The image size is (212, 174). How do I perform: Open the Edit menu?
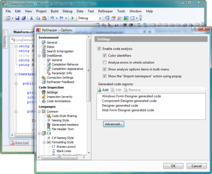pyautogui.click(x=18, y=11)
